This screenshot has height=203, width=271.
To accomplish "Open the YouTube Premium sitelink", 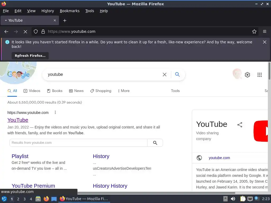I will tap(33, 186).
